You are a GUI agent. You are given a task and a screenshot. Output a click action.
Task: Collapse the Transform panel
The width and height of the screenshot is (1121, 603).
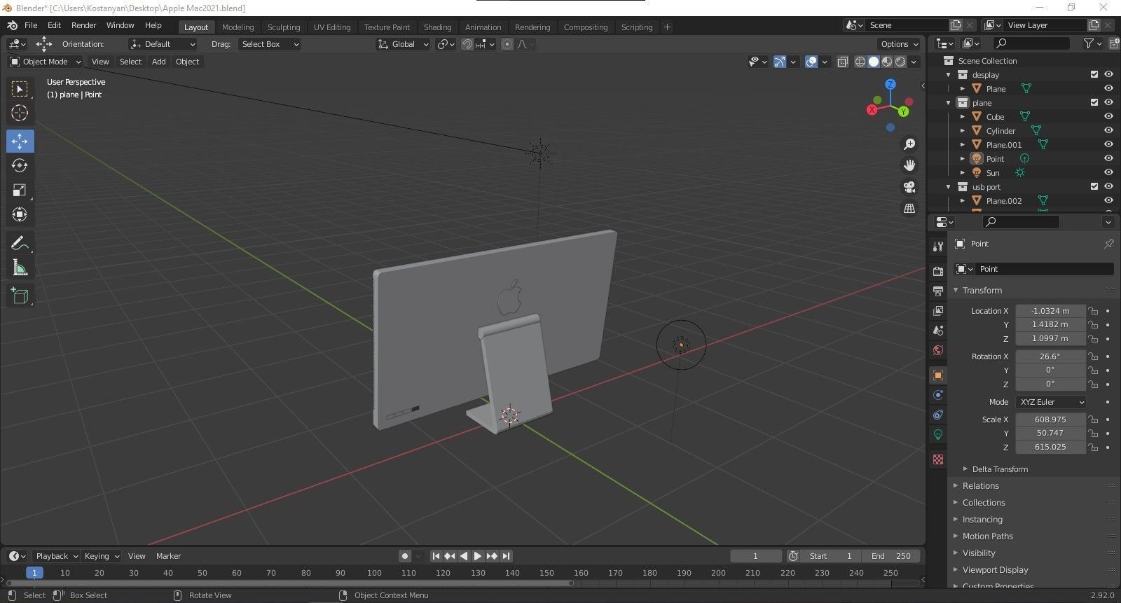click(982, 290)
